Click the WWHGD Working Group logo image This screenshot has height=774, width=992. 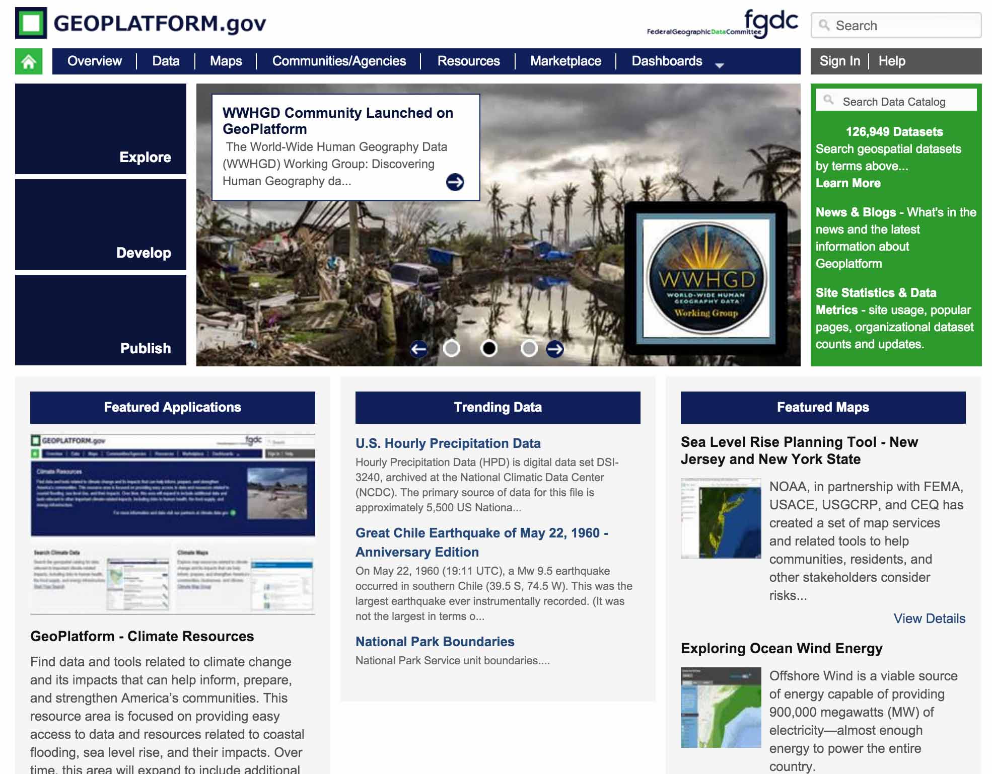(705, 277)
